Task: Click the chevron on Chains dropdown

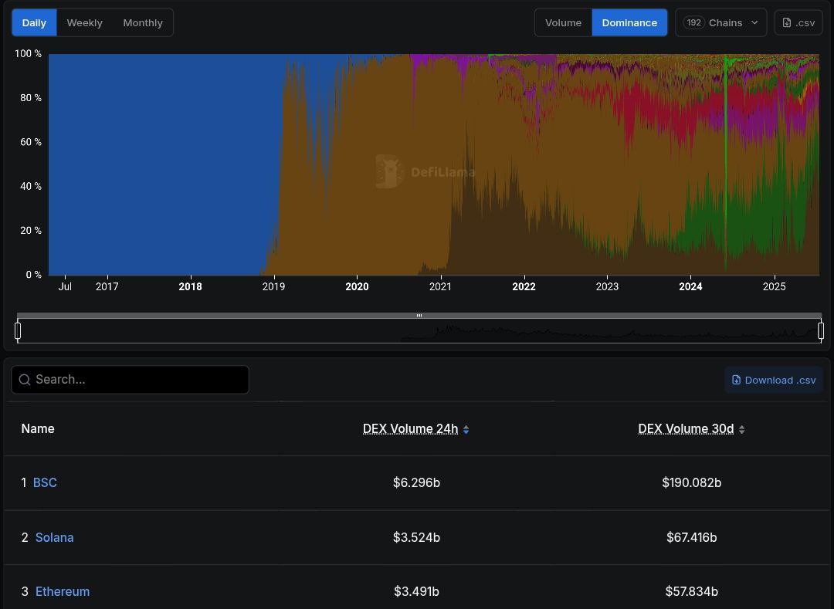Action: [x=754, y=23]
